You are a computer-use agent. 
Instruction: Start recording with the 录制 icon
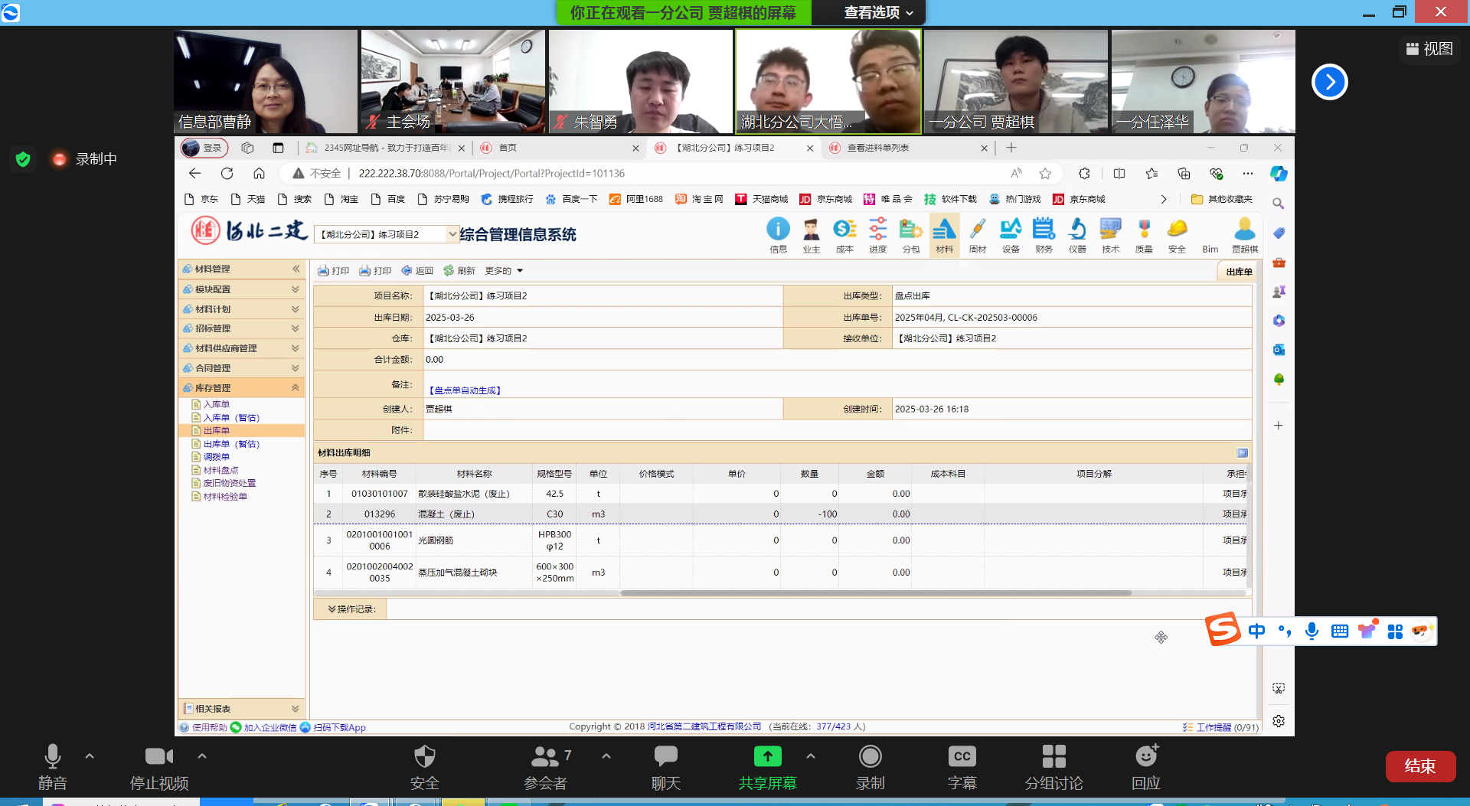(871, 765)
